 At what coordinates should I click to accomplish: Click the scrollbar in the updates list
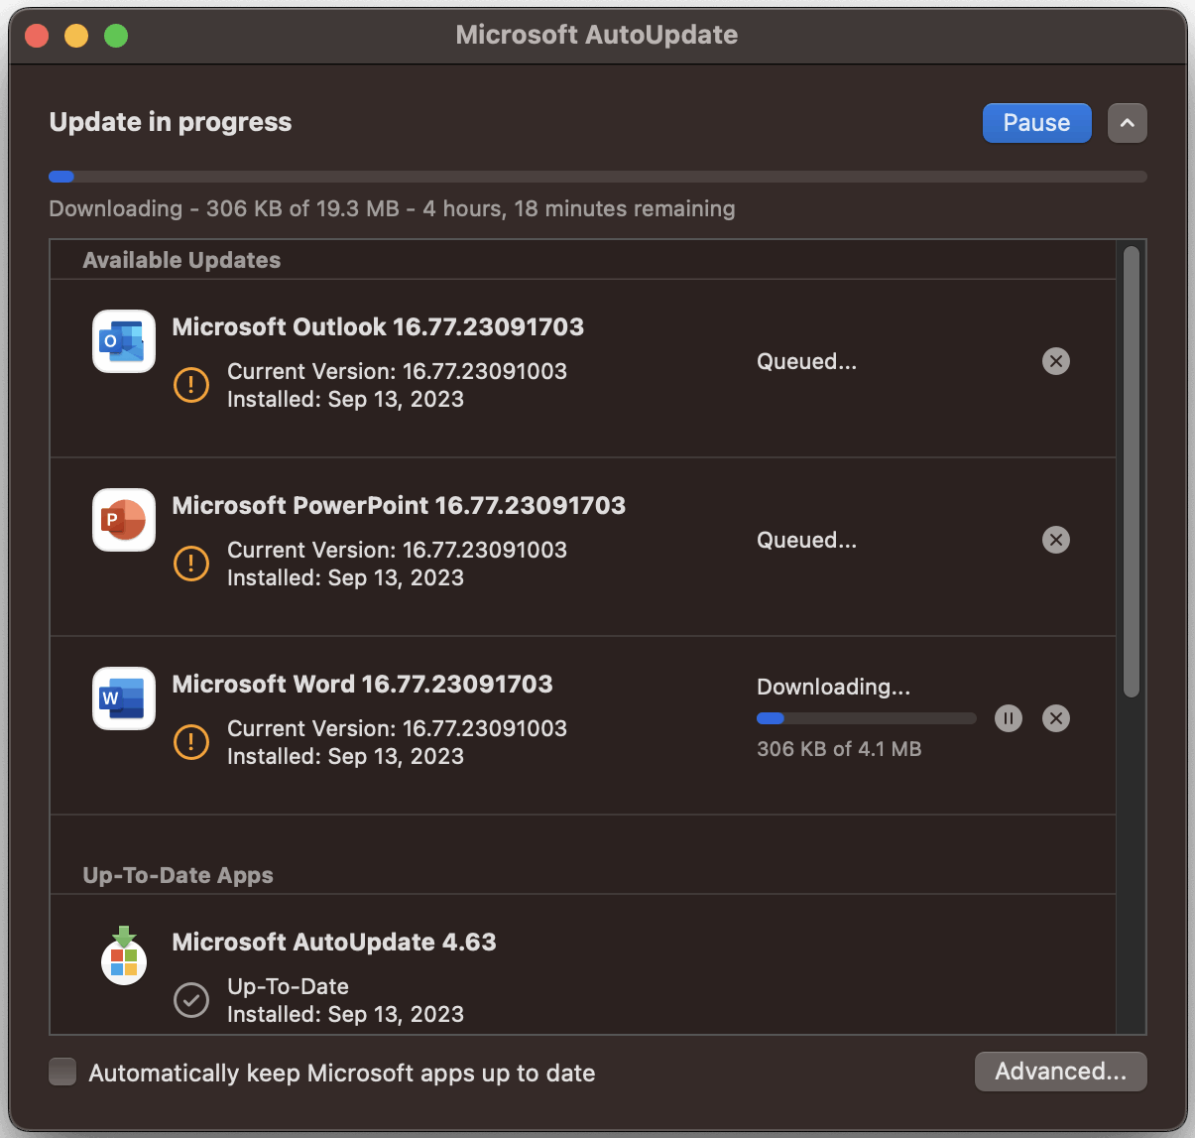point(1131,466)
